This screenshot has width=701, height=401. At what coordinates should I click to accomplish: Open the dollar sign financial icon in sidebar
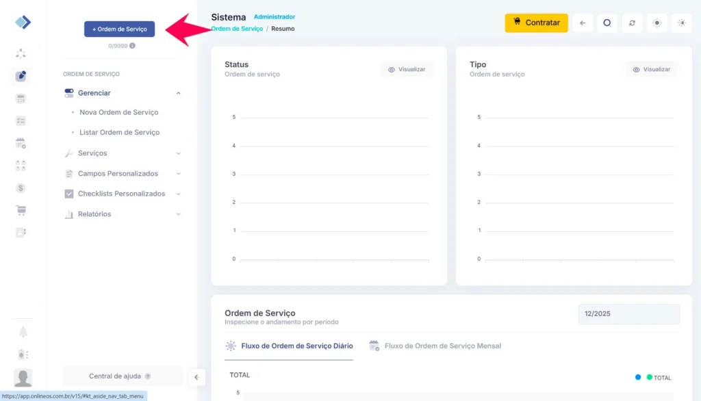coord(21,187)
